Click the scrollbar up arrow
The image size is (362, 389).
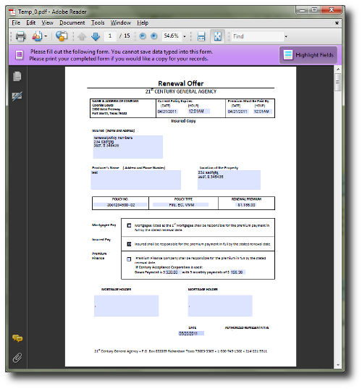point(337,69)
